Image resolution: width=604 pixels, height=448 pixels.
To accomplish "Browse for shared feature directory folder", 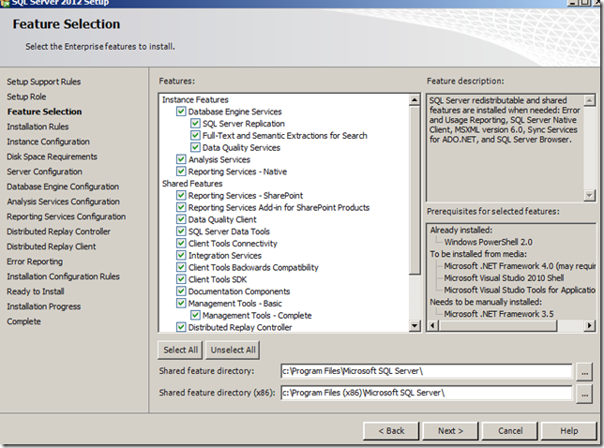I will (x=584, y=371).
